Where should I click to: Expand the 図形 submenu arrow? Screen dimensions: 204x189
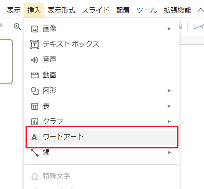(x=169, y=90)
